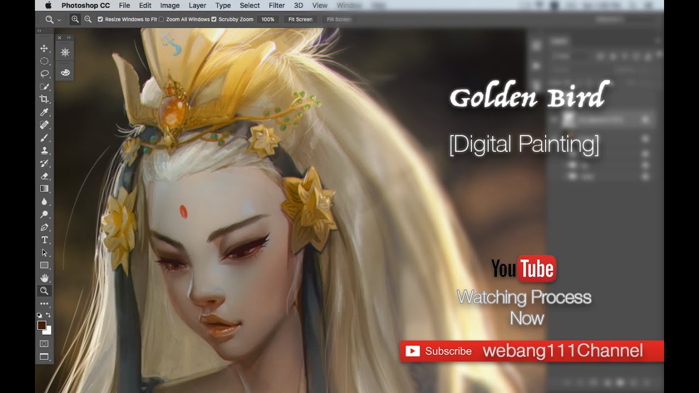Open the ship wheel icon panel

65,52
